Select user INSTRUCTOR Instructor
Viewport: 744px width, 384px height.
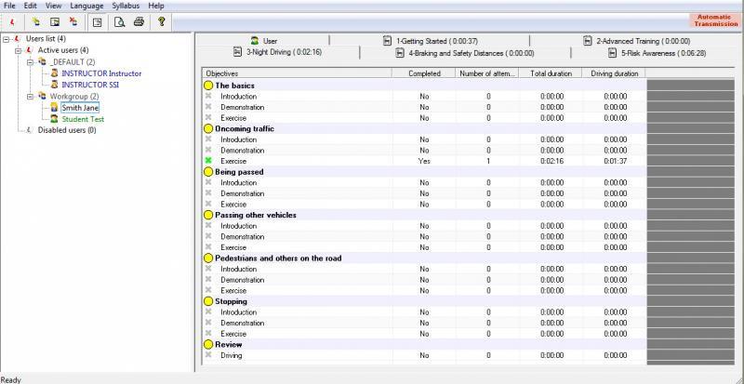pos(101,73)
